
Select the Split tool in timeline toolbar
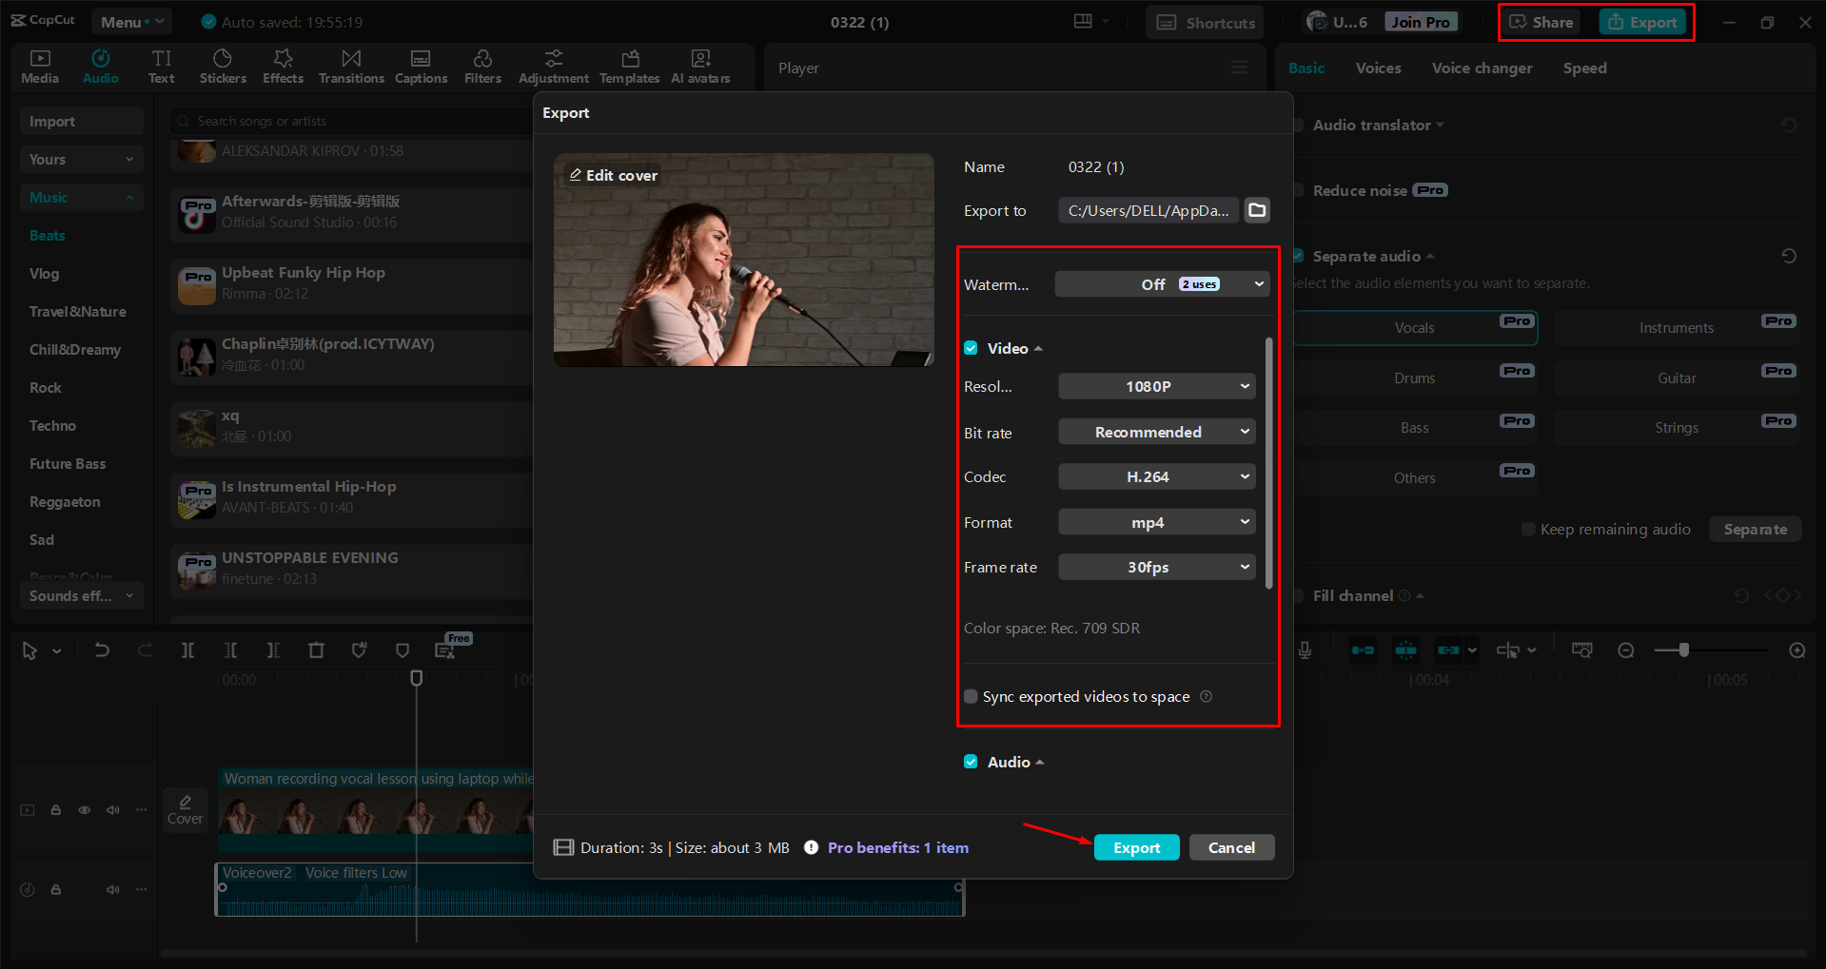tap(187, 649)
